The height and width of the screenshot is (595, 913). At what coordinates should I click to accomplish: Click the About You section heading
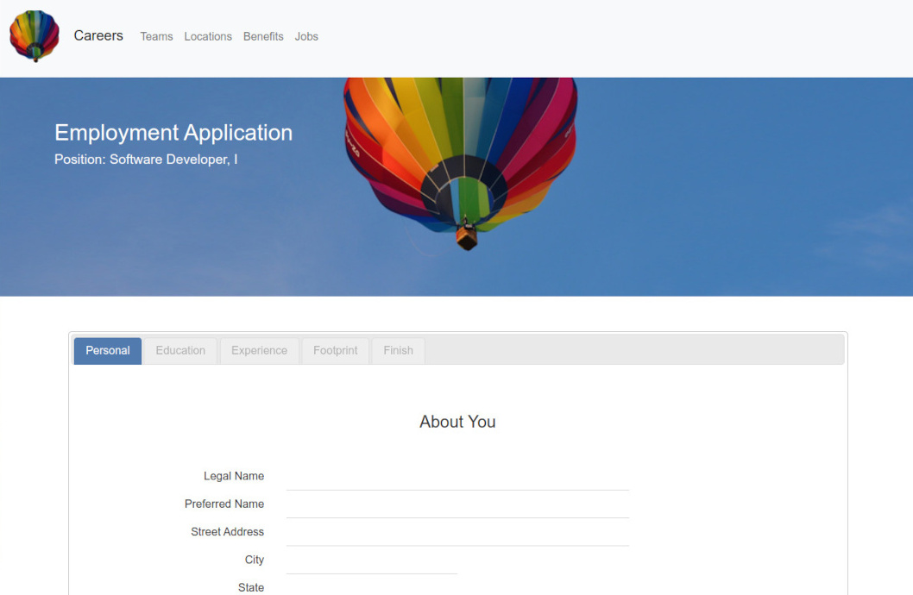point(457,422)
